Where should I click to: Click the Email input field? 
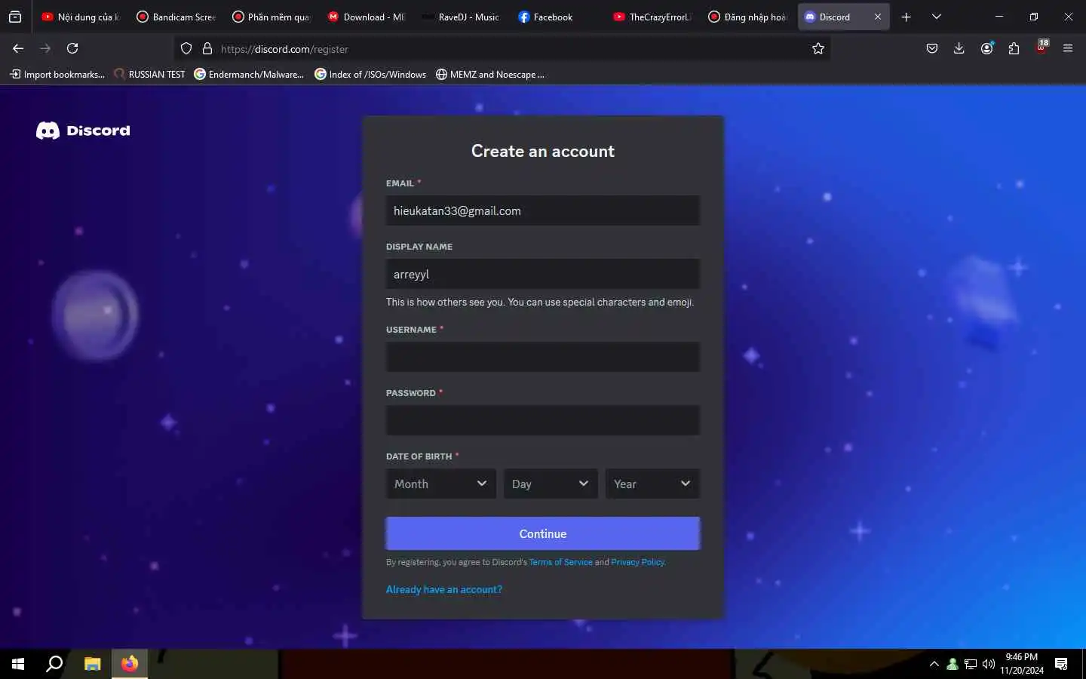pyautogui.click(x=543, y=210)
